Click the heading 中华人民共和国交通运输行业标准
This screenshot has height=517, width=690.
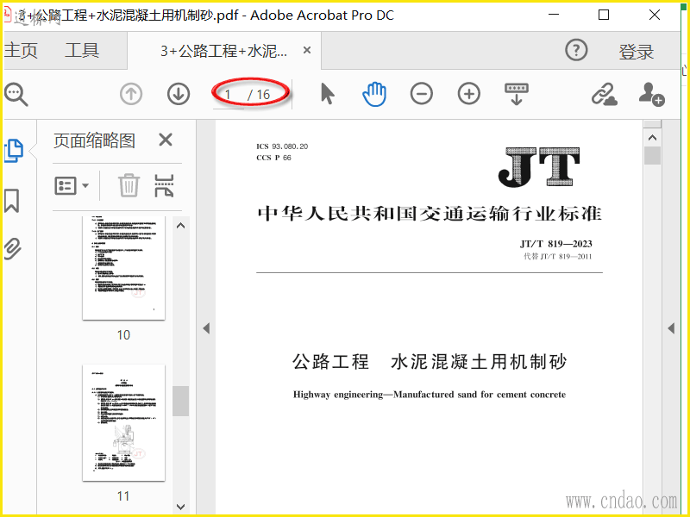430,214
